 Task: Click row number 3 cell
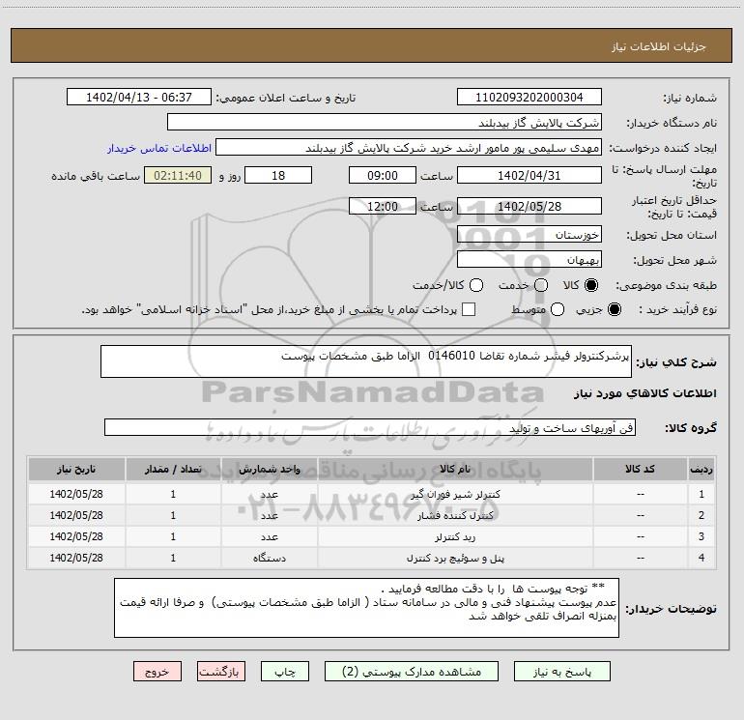[x=701, y=536]
